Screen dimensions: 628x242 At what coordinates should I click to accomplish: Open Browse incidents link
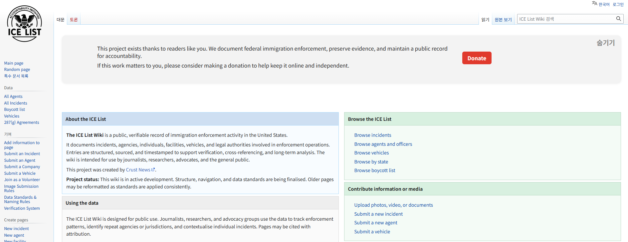(x=372, y=135)
